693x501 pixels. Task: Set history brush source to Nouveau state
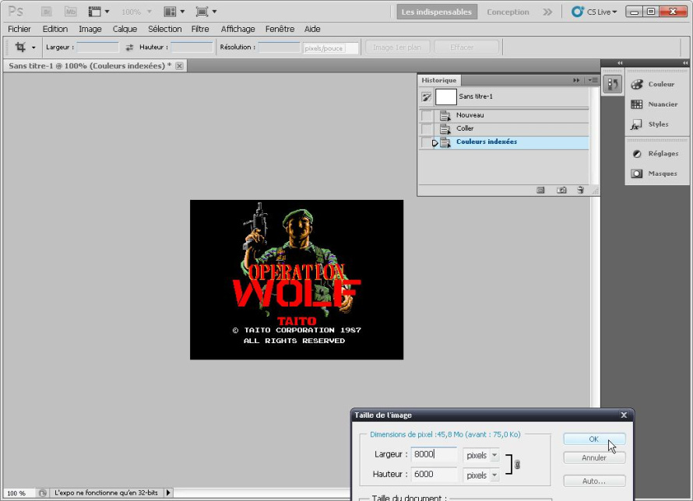click(x=427, y=116)
